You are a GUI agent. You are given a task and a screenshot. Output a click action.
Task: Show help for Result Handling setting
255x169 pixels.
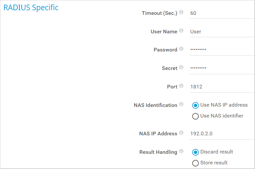181,152
